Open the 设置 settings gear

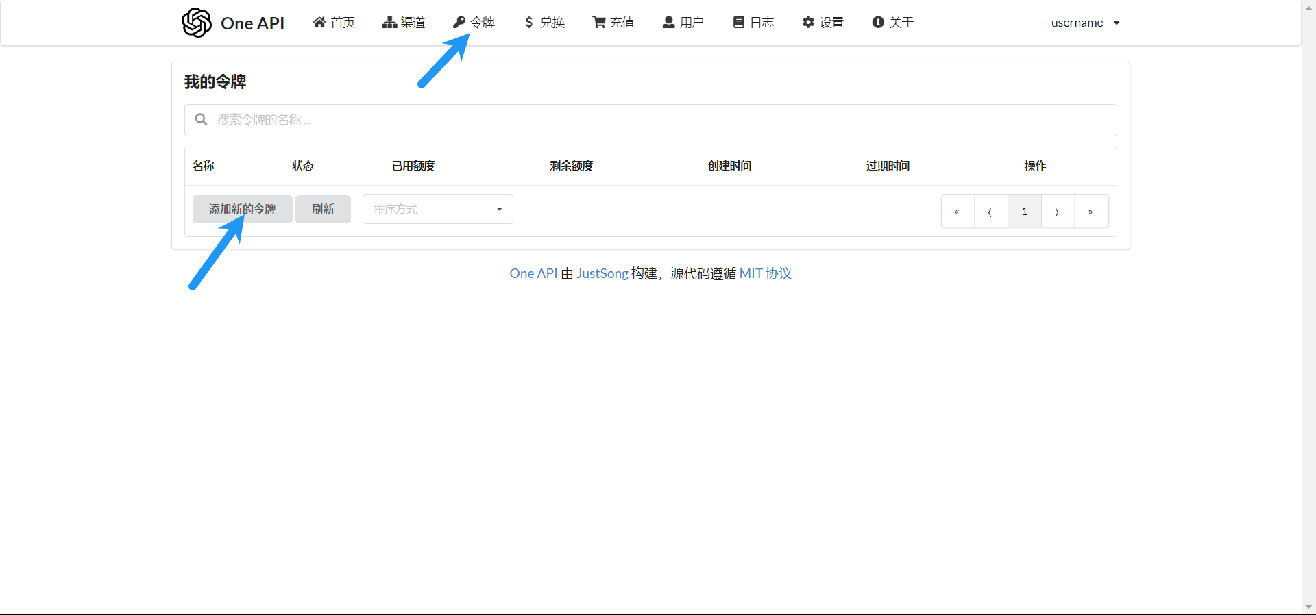tap(823, 23)
